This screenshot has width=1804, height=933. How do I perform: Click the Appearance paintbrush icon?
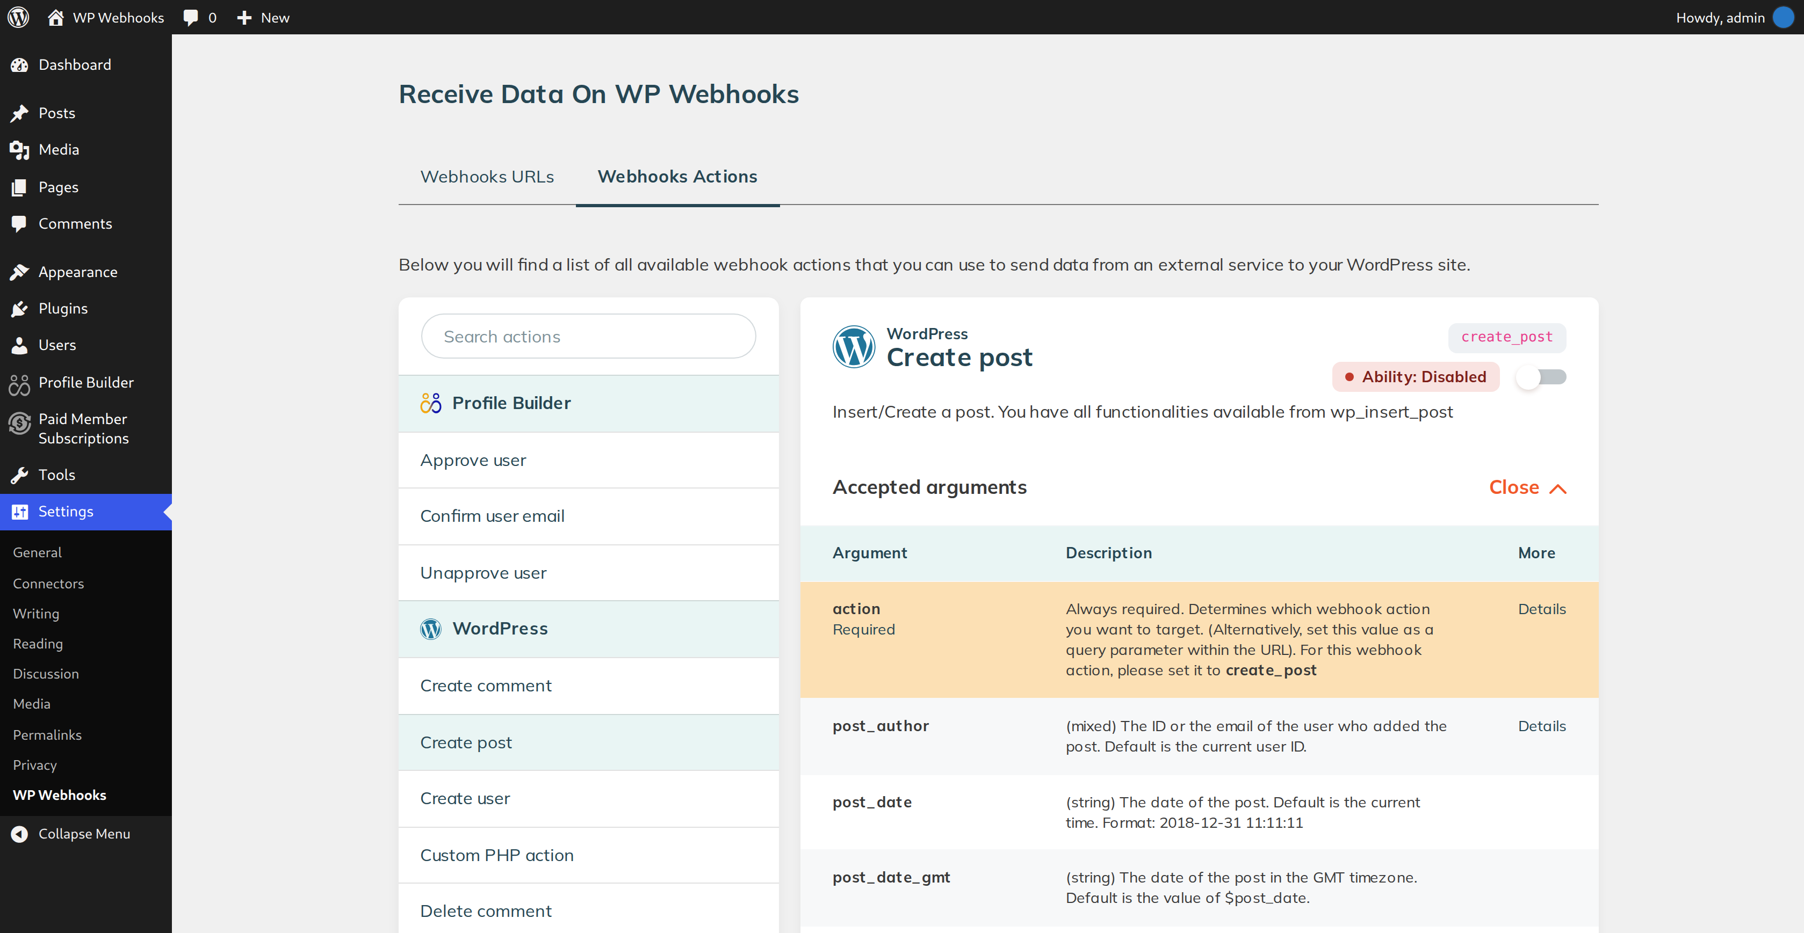coord(19,272)
